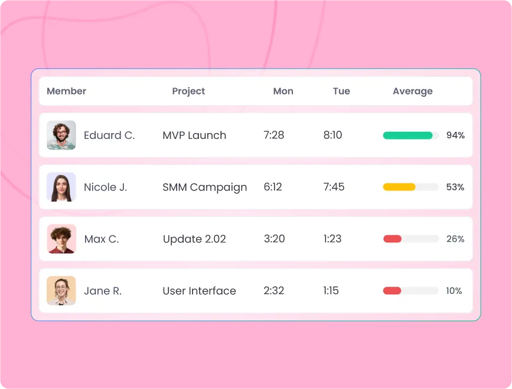Sort by the Average column header
This screenshot has height=389, width=512.
point(412,91)
